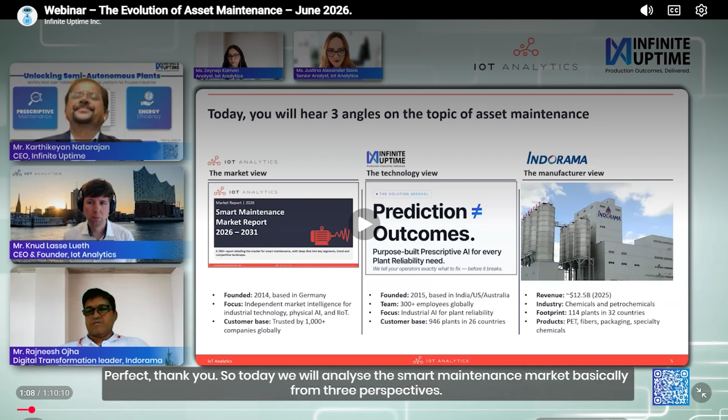Click the large IoT Analytics logo above the slide
The height and width of the screenshot is (420, 728).
526,55
